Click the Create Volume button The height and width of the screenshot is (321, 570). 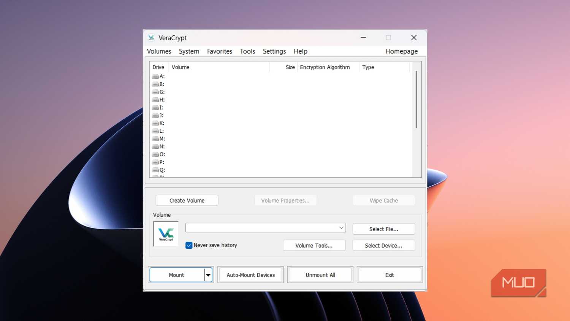[187, 200]
